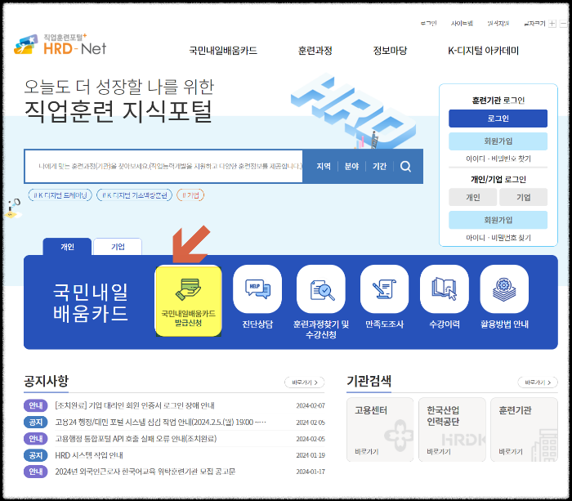The width and height of the screenshot is (572, 501).
Task: Click the magnifier search icon in search bar
Action: point(405,167)
